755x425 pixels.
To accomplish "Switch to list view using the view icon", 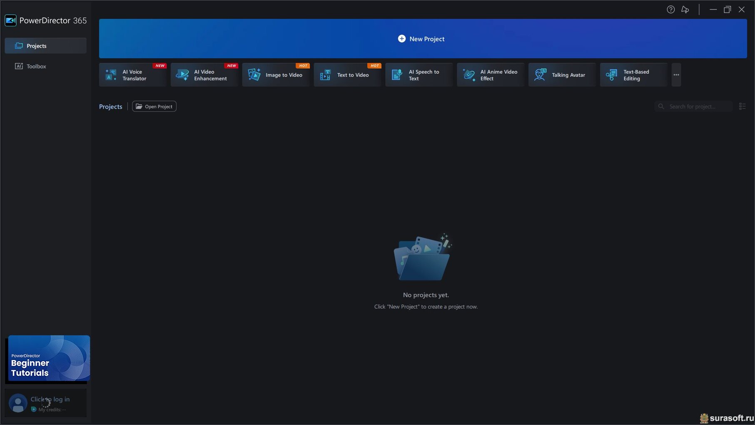I will [x=742, y=107].
